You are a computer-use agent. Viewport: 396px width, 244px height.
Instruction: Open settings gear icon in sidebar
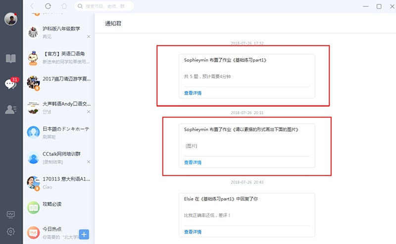(10, 231)
